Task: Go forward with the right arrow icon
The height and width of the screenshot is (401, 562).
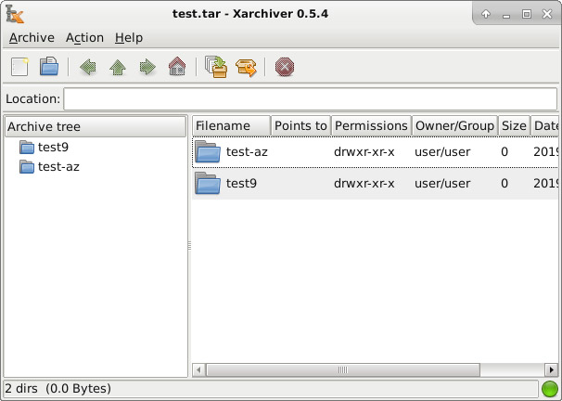Action: point(147,67)
